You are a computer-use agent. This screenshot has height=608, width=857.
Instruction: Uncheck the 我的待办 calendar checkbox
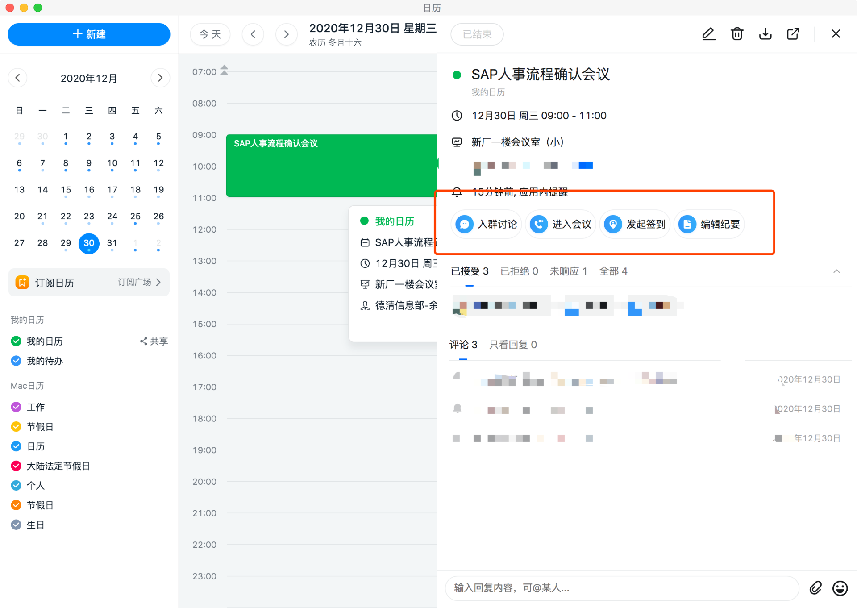tap(16, 361)
